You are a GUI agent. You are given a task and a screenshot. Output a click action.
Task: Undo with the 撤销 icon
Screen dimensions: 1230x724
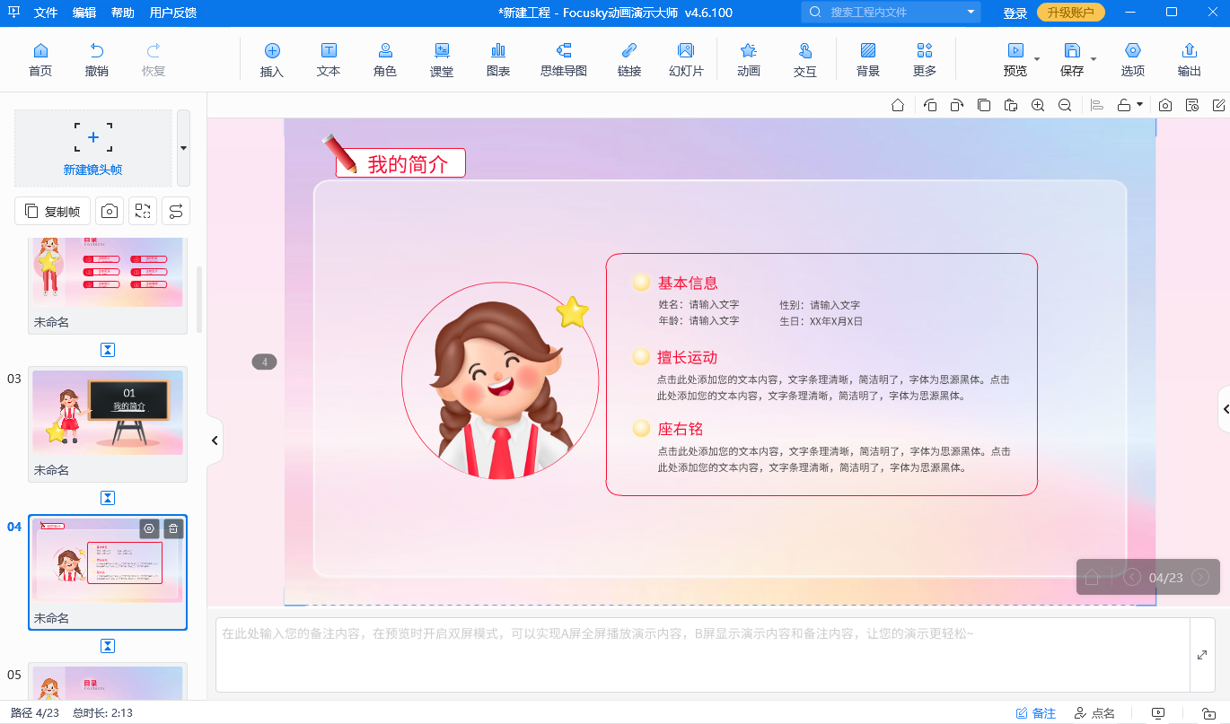click(97, 59)
